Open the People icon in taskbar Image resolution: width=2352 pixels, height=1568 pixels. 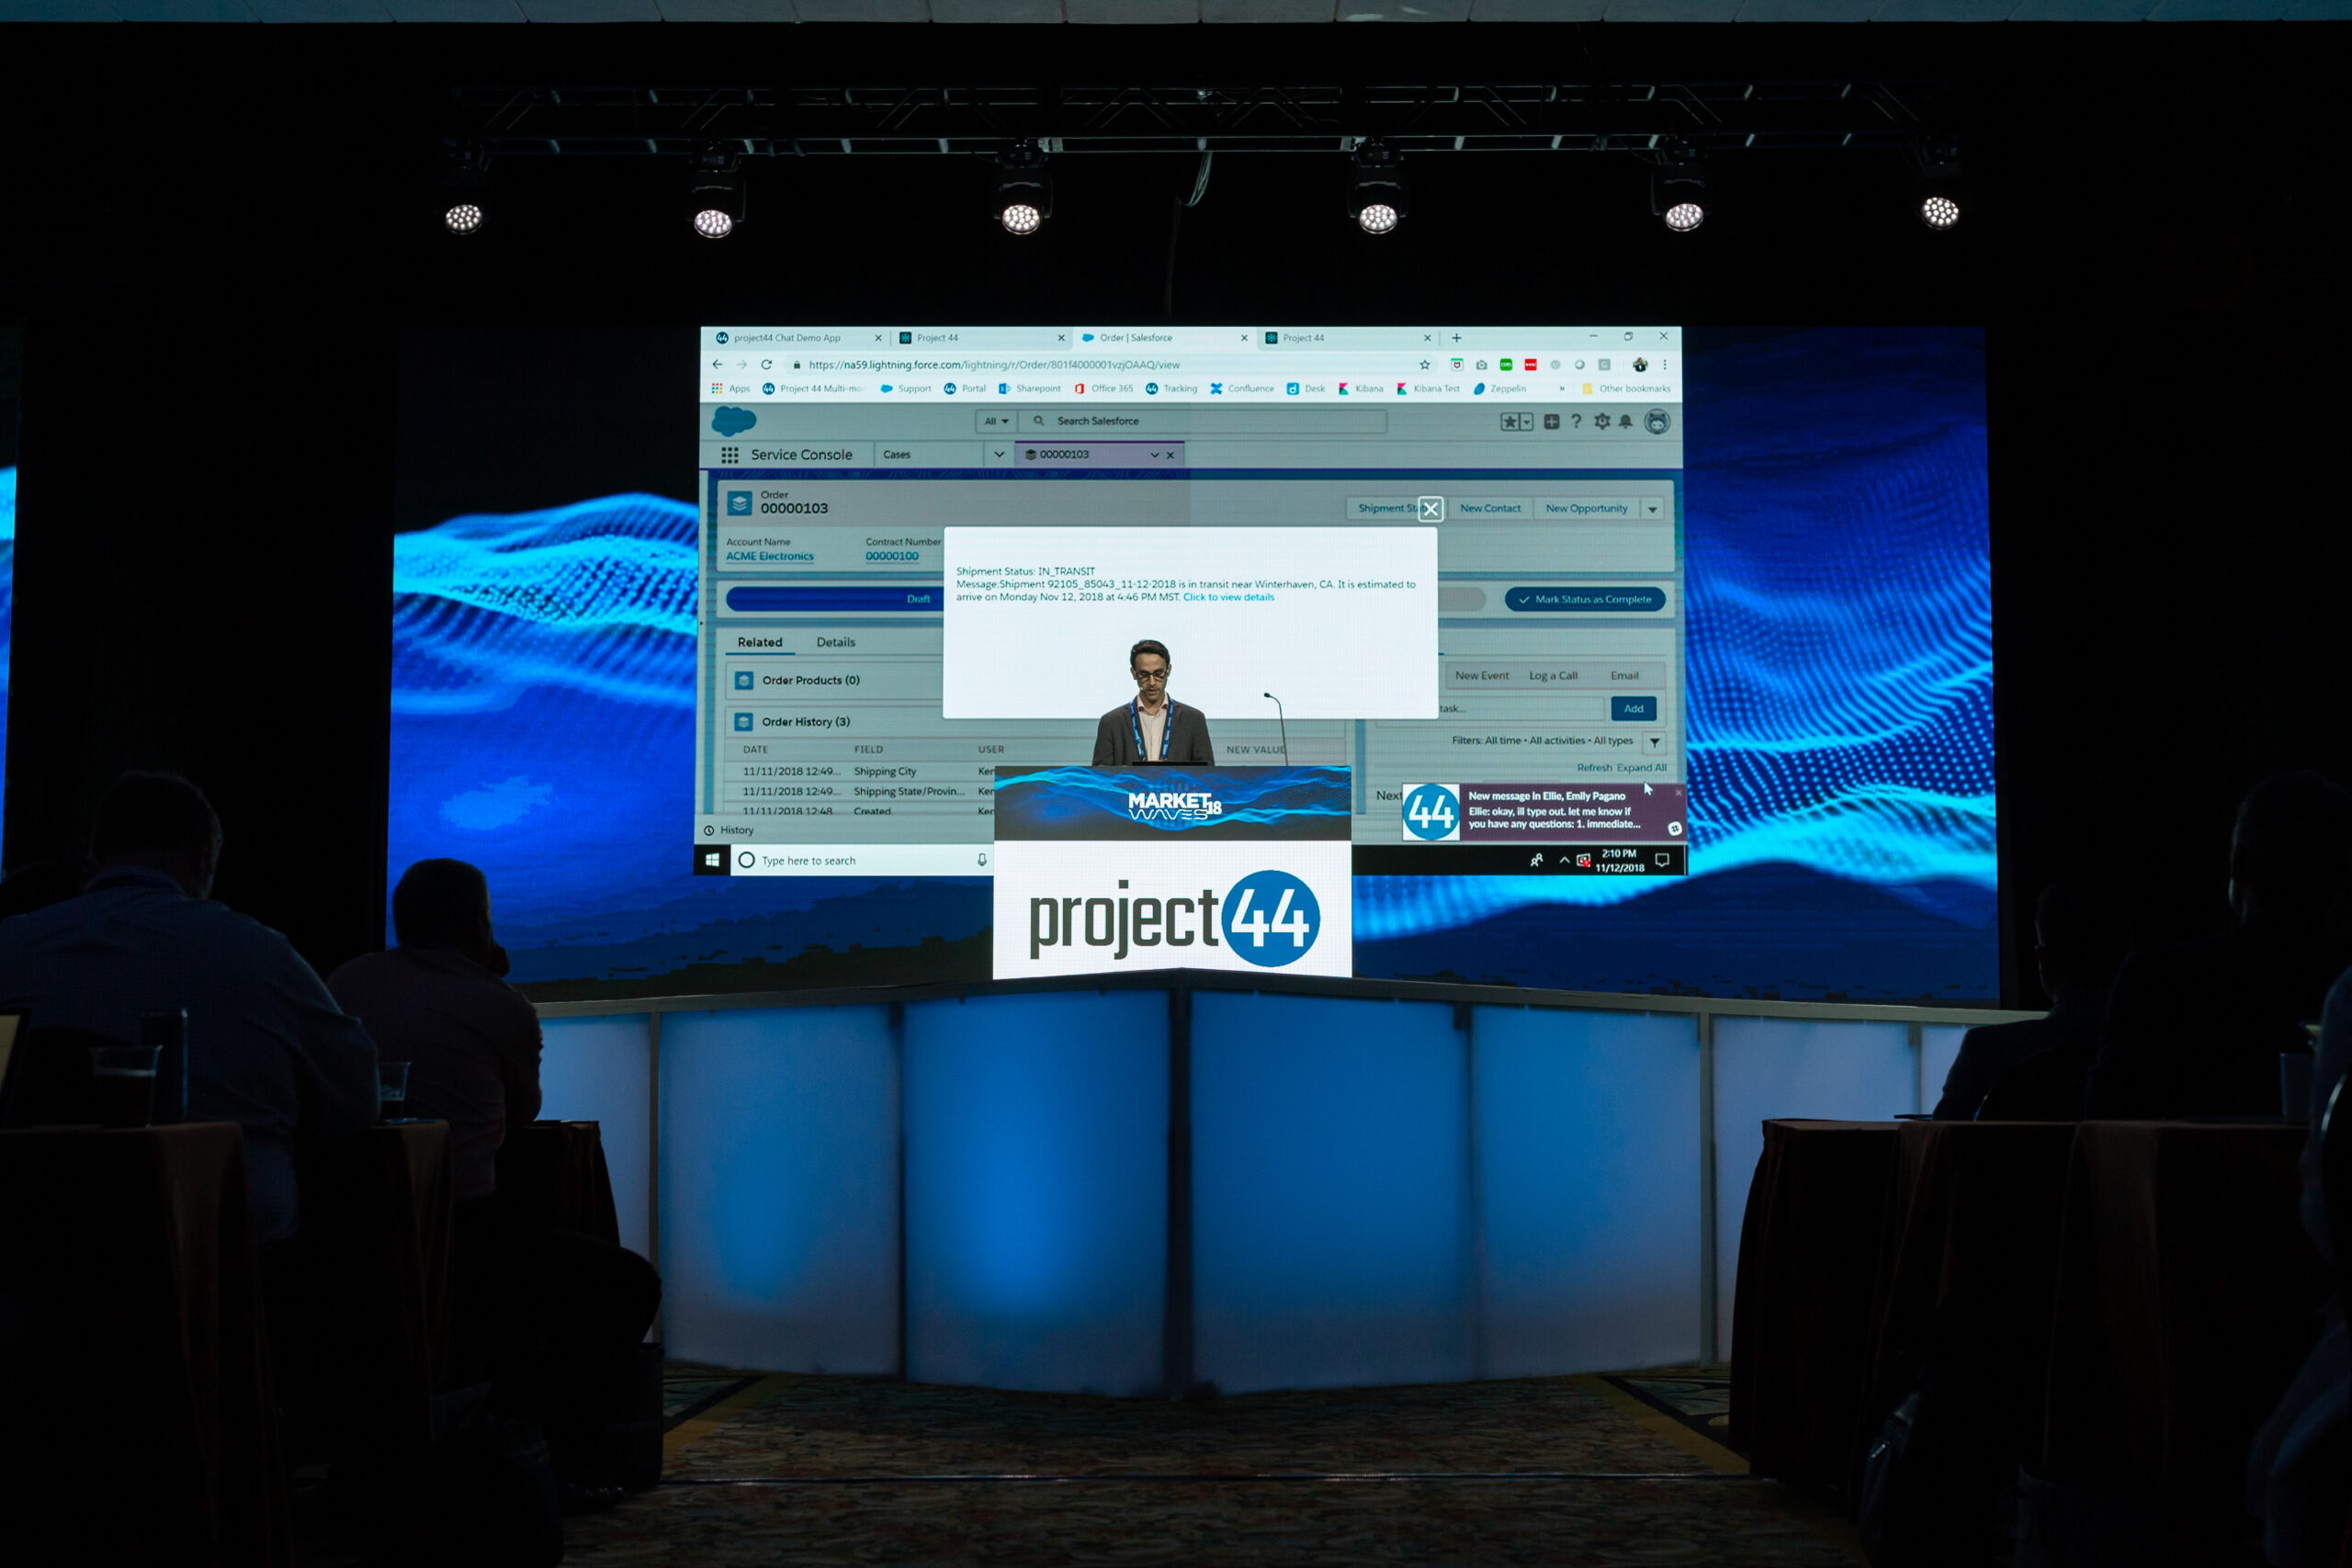pyautogui.click(x=1537, y=860)
